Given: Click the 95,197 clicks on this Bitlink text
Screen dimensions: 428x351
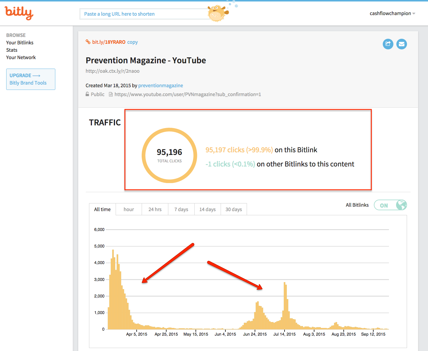Looking at the screenshot, I should [x=261, y=150].
